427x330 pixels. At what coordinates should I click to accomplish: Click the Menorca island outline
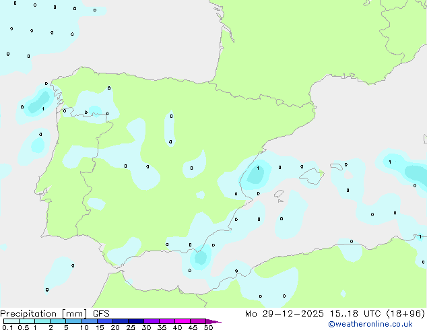coord(337,166)
